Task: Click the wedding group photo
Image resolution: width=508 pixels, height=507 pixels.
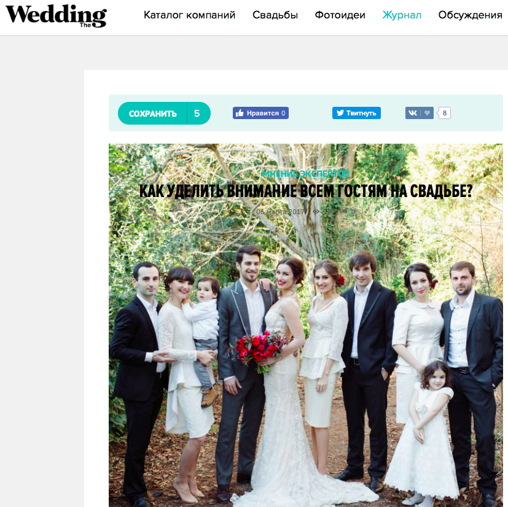Action: tap(306, 356)
